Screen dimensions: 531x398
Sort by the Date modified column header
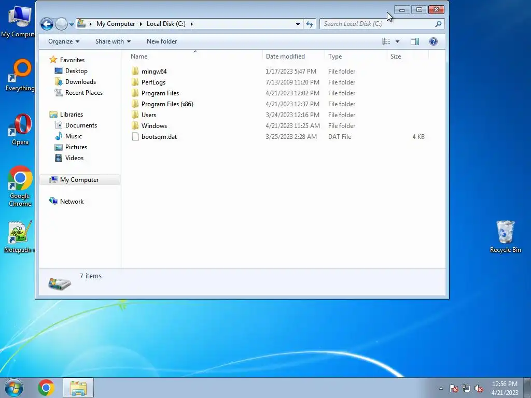294,56
